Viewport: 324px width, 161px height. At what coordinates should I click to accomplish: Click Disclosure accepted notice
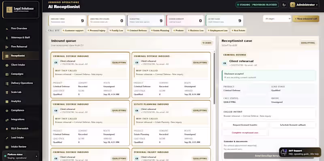[x=269, y=75]
